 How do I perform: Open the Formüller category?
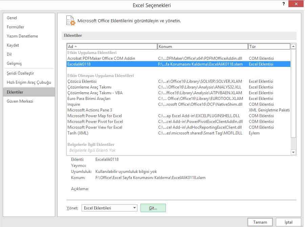click(x=16, y=27)
